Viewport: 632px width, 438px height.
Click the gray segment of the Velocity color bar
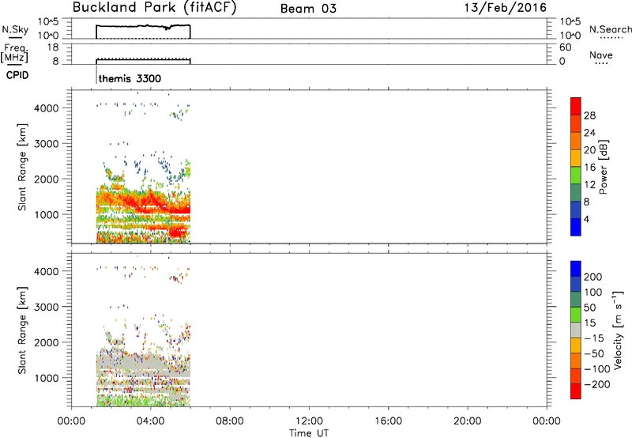click(576, 330)
